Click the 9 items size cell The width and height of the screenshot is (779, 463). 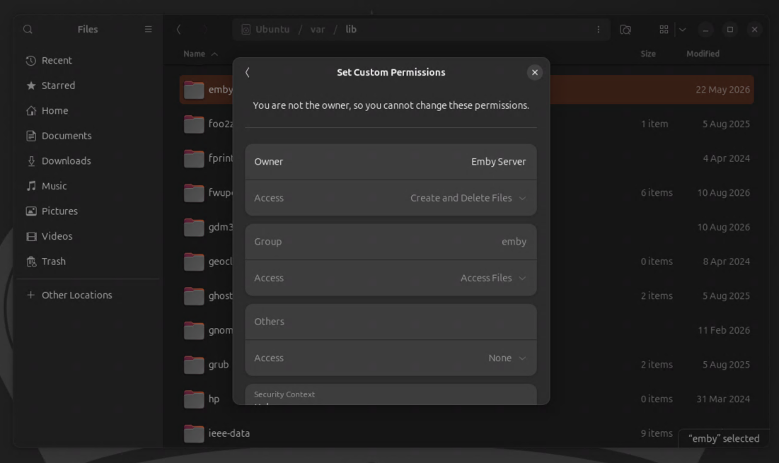coord(657,433)
